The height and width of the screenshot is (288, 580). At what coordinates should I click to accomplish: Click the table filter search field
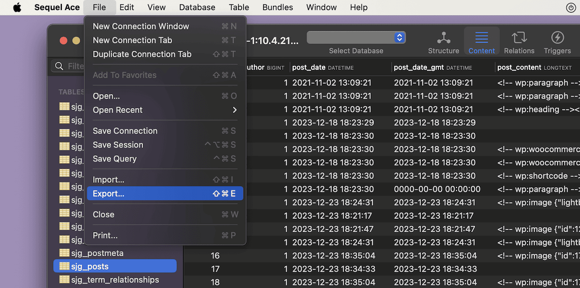coord(68,66)
